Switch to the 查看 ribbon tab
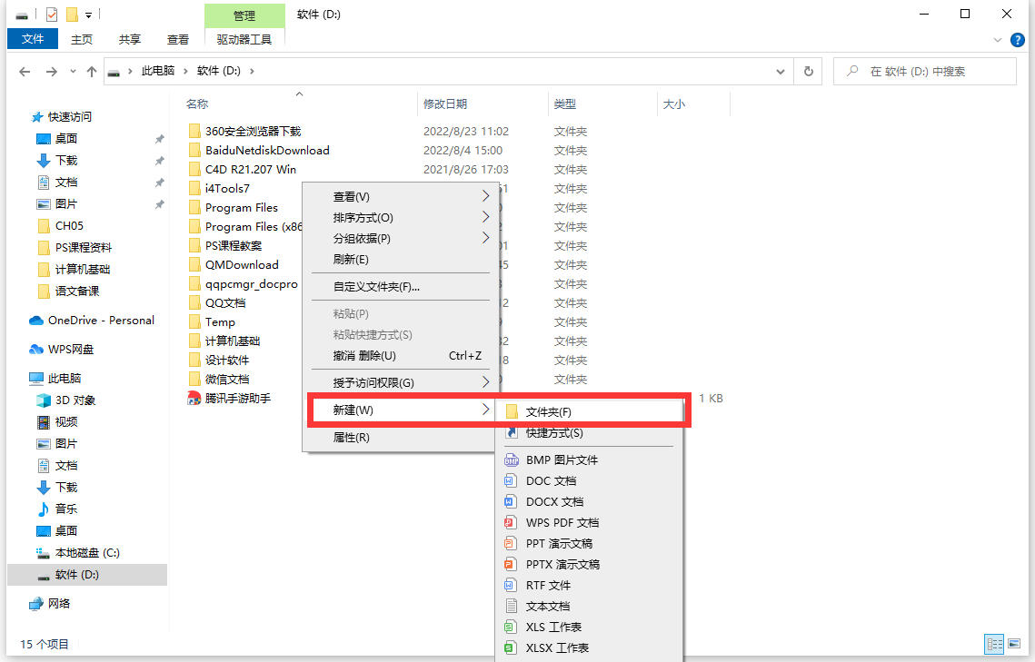This screenshot has height=662, width=1035. pyautogui.click(x=178, y=39)
